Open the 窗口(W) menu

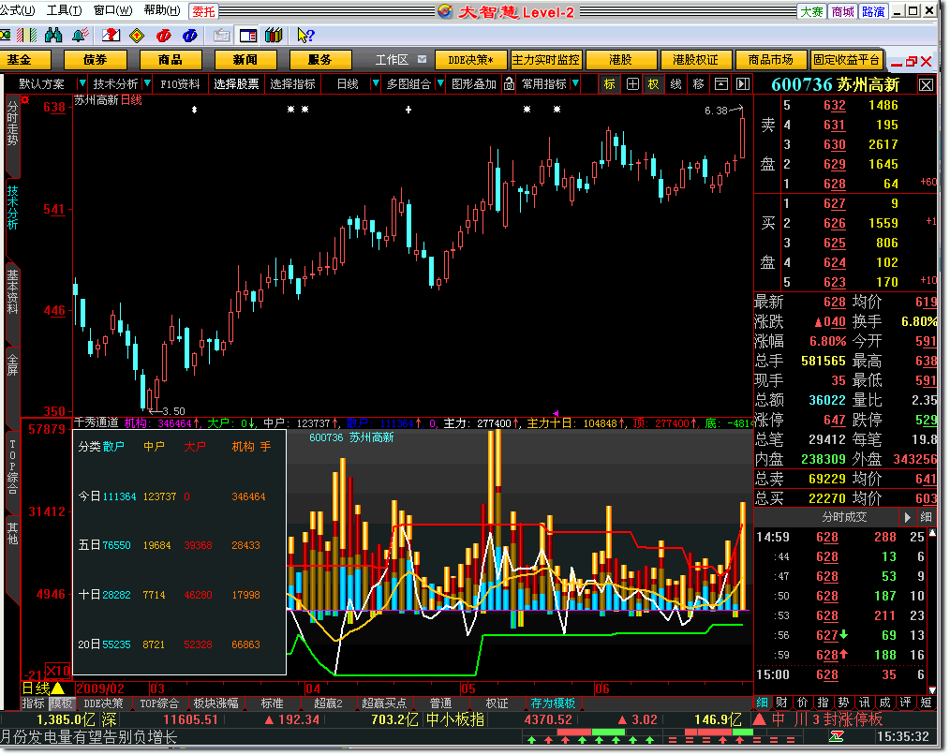click(113, 11)
